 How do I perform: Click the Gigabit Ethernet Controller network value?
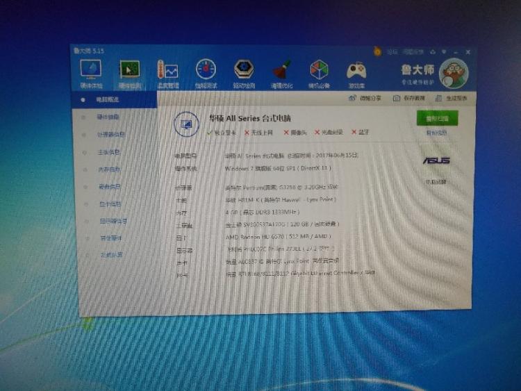[x=300, y=273]
